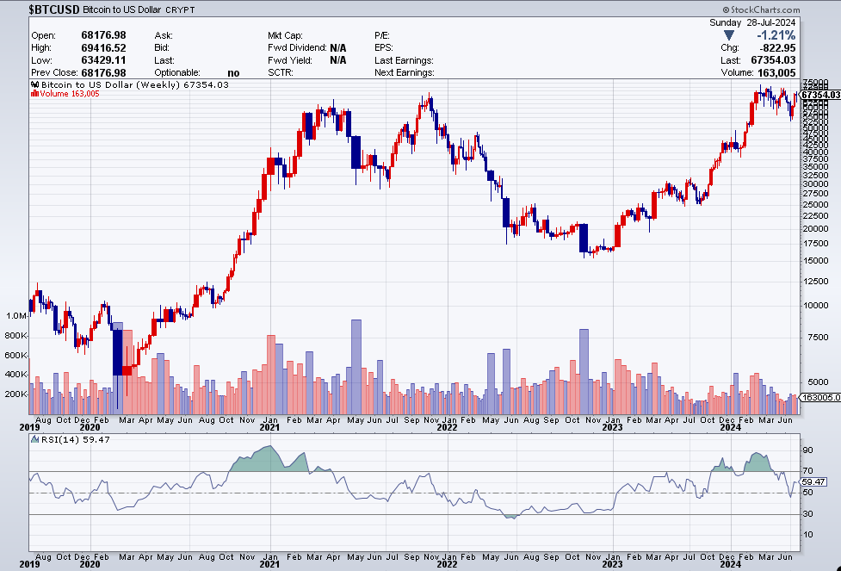Click the red 'Volume 163,005' chart legend
The image size is (841, 571).
coord(69,93)
